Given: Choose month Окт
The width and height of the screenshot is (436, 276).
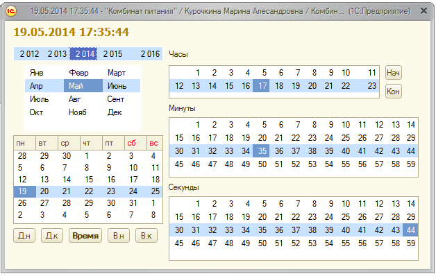Looking at the screenshot, I should click(36, 112).
